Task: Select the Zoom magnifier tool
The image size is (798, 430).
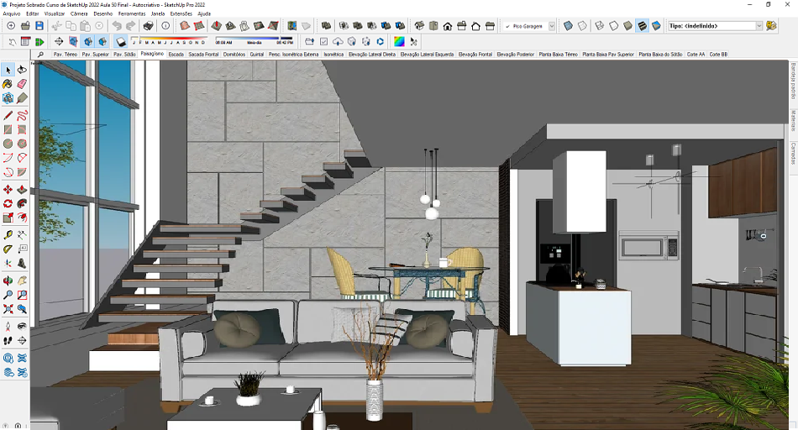Action: point(8,295)
